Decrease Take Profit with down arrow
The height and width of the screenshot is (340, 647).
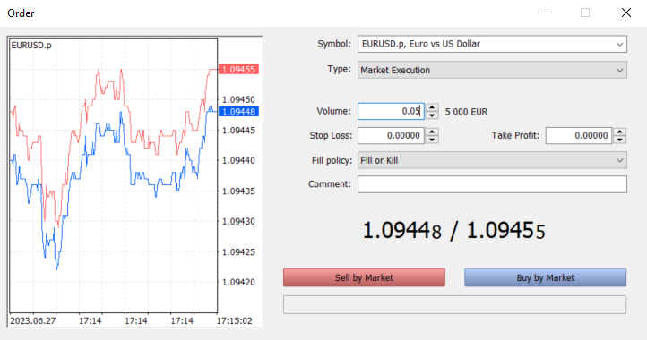[620, 140]
